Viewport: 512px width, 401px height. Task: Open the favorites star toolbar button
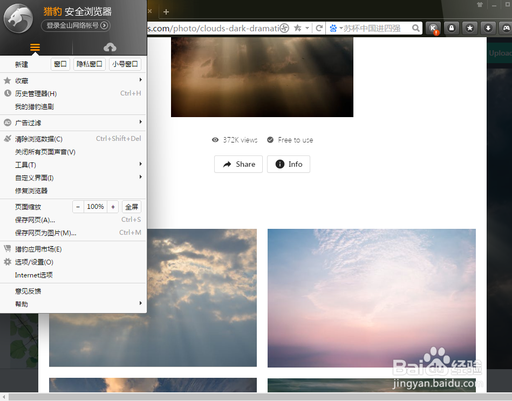coord(470,29)
